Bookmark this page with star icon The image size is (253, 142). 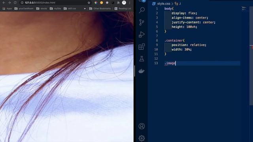coord(89,3)
